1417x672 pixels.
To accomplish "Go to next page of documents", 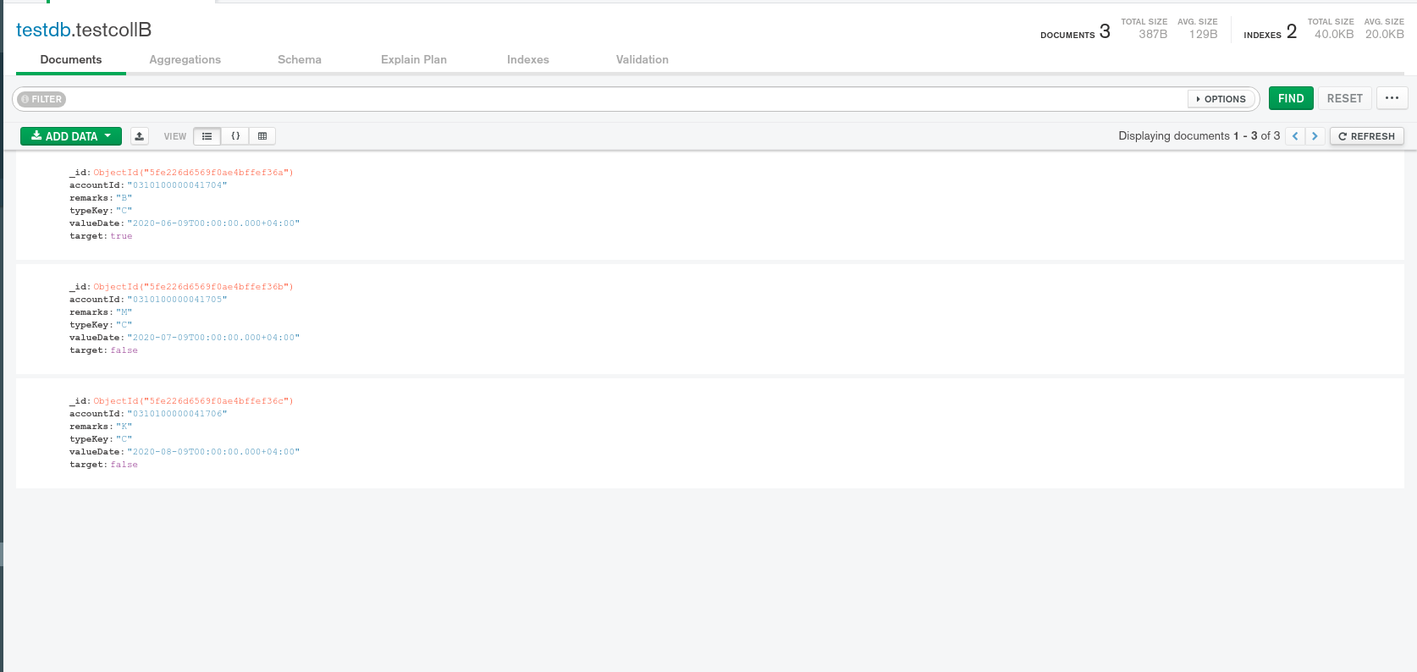I will click(x=1315, y=136).
